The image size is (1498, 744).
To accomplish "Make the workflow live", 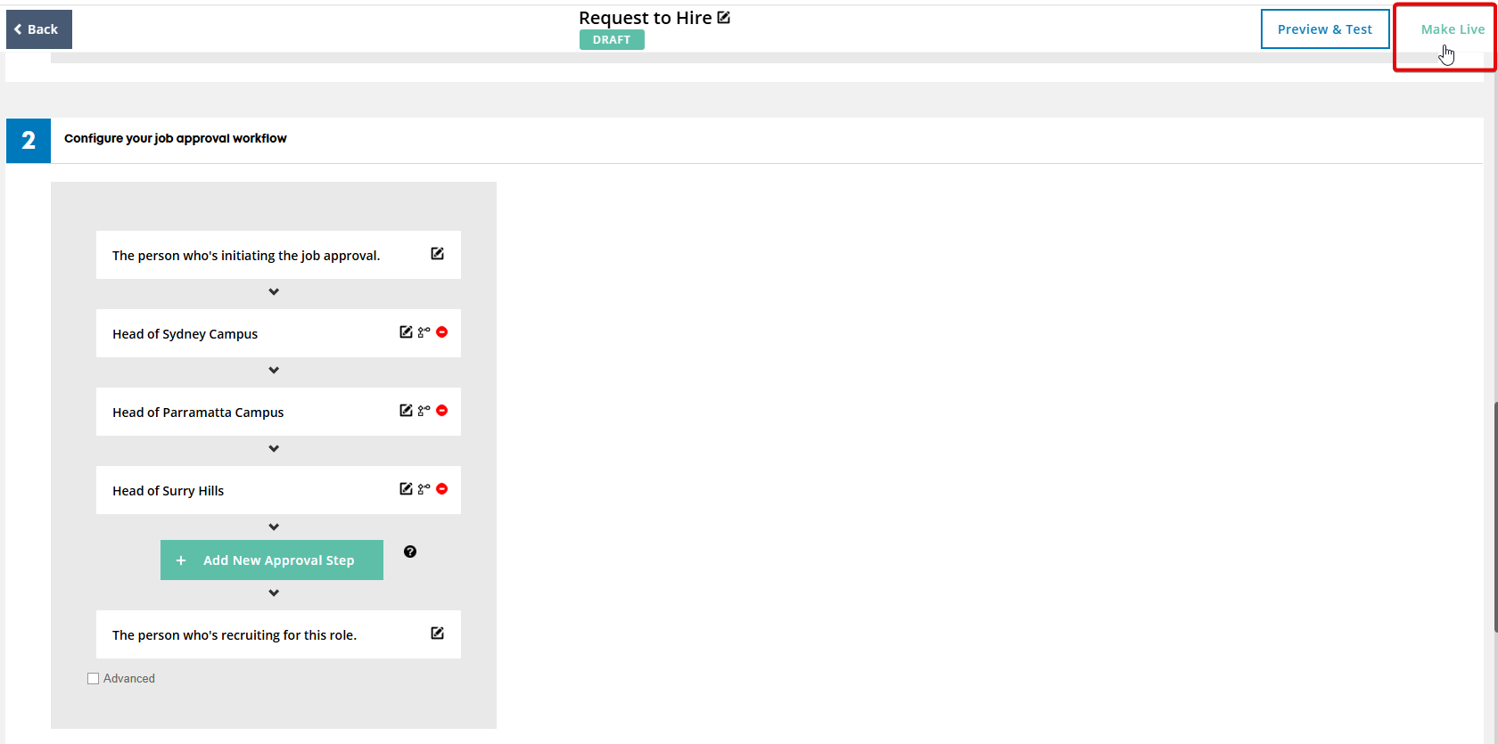I will (1453, 29).
